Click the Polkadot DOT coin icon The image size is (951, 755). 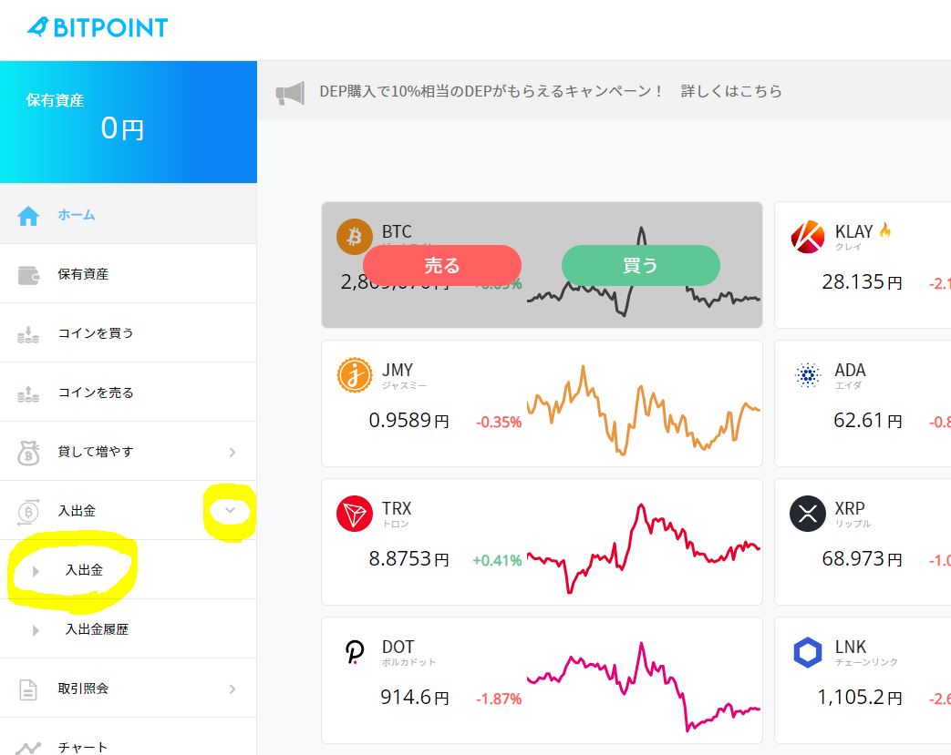[x=354, y=652]
